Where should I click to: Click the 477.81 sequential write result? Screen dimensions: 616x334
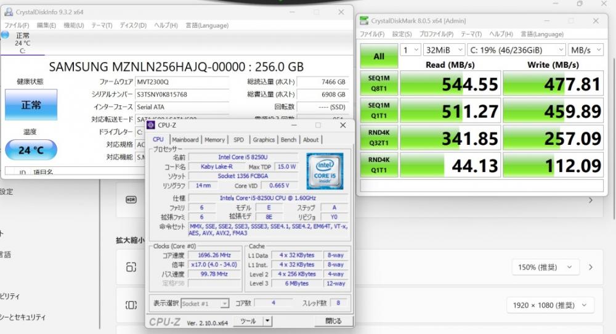tap(553, 83)
